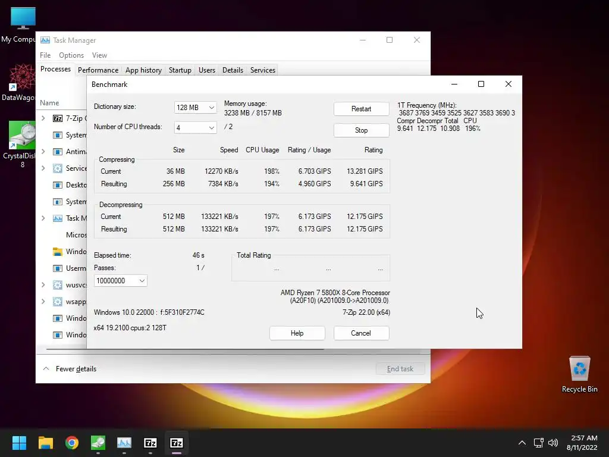
Task: Click the Name column header in Task Manager
Action: 49,103
